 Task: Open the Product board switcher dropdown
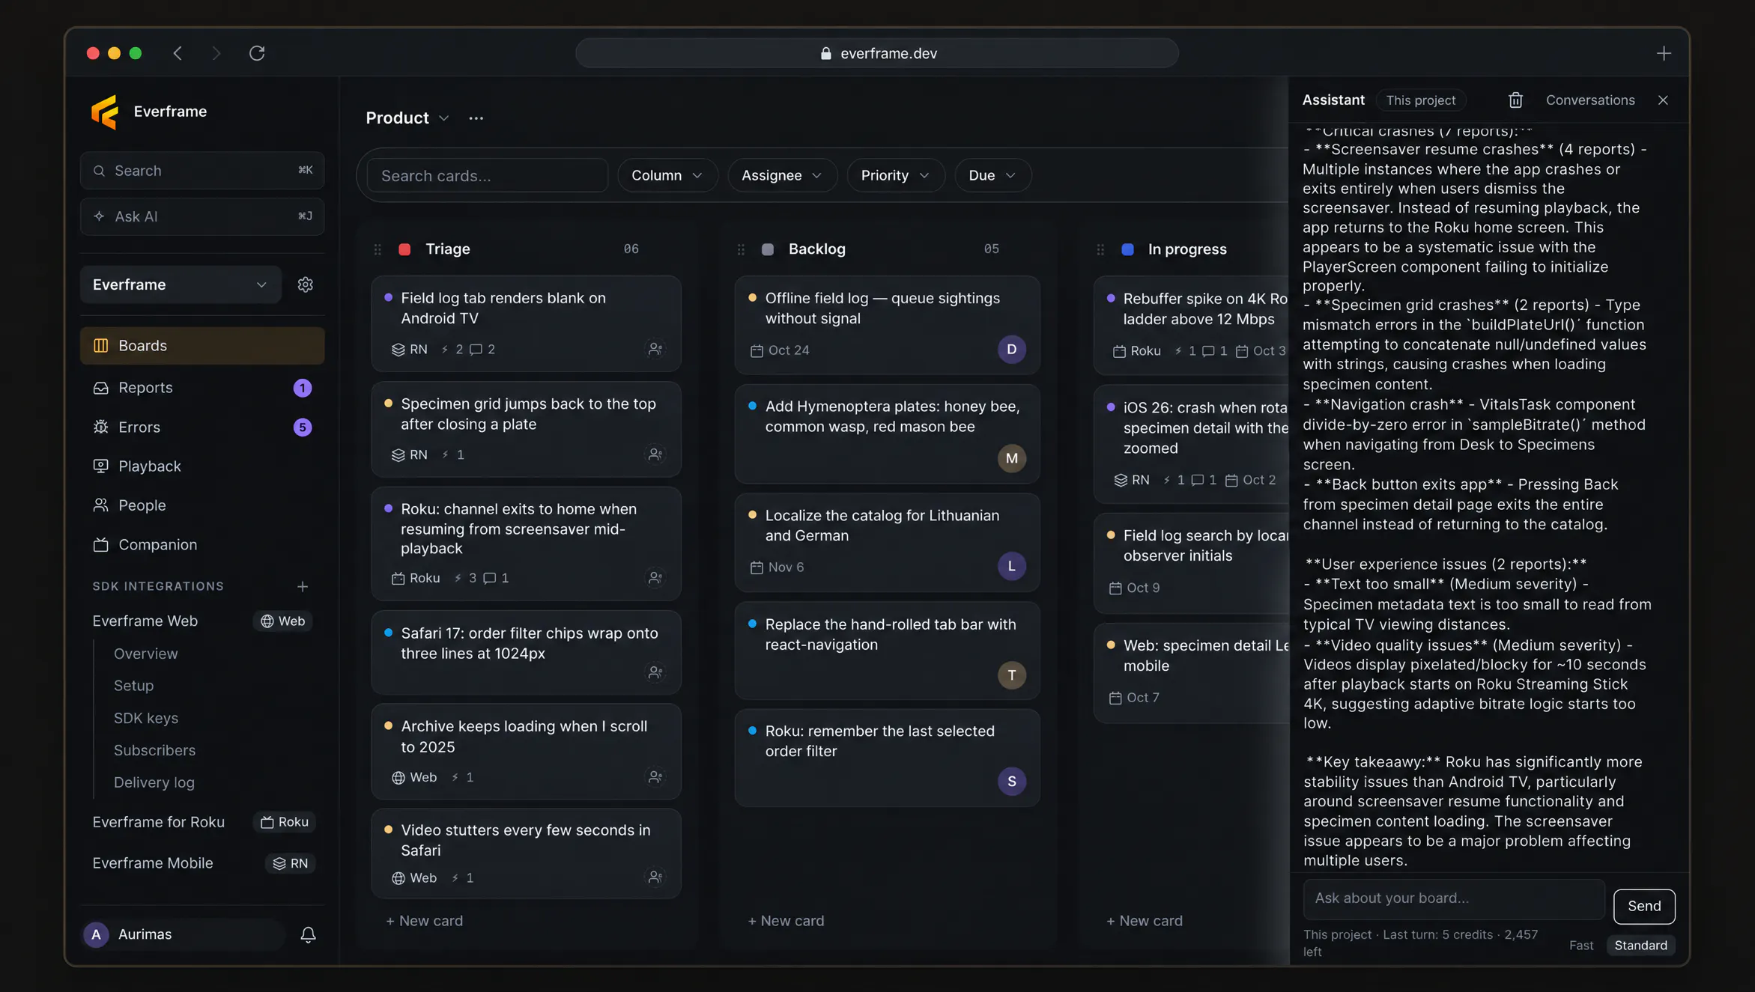click(x=407, y=118)
